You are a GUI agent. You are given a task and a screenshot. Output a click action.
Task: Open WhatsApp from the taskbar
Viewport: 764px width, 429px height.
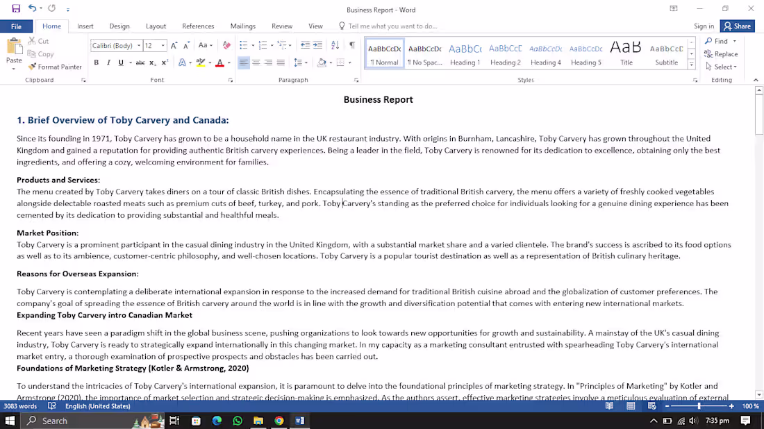[x=238, y=420]
